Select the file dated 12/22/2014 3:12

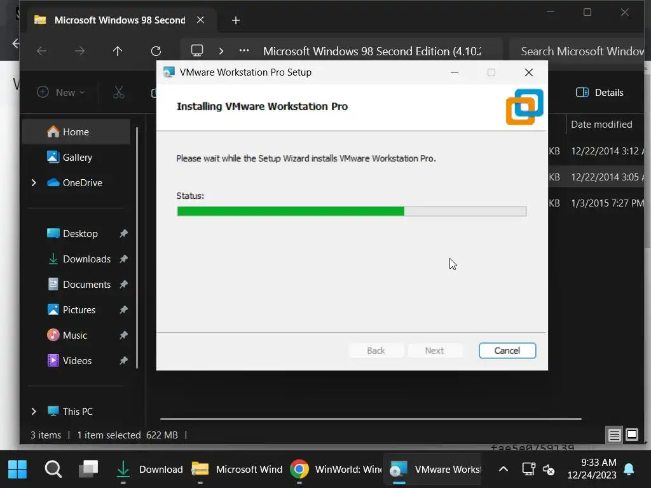[607, 151]
